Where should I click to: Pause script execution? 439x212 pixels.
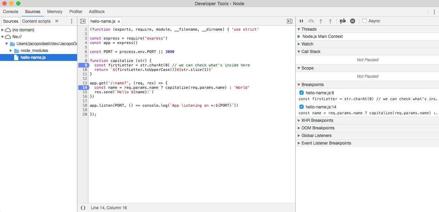pos(301,21)
